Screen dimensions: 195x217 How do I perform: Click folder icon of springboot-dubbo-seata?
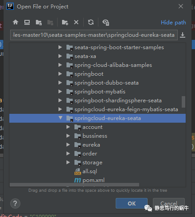tap(70, 83)
